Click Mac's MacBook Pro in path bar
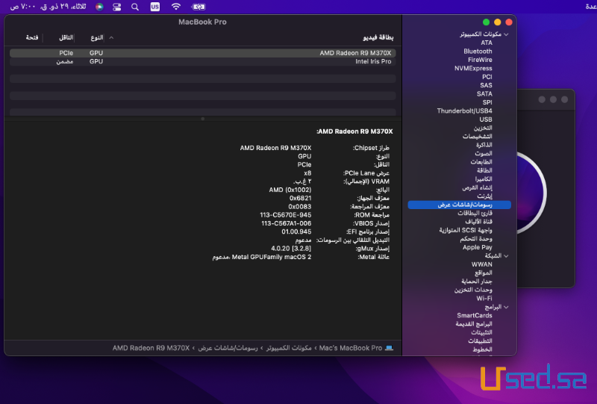The height and width of the screenshot is (404, 597). pyautogui.click(x=350, y=348)
